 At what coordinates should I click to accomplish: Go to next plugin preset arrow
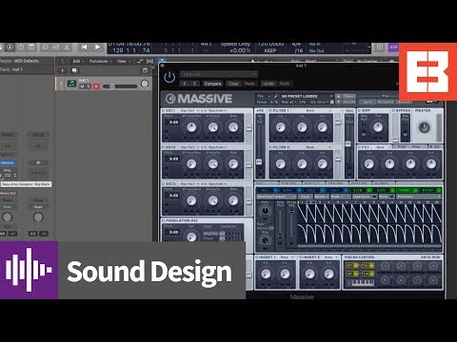point(194,84)
